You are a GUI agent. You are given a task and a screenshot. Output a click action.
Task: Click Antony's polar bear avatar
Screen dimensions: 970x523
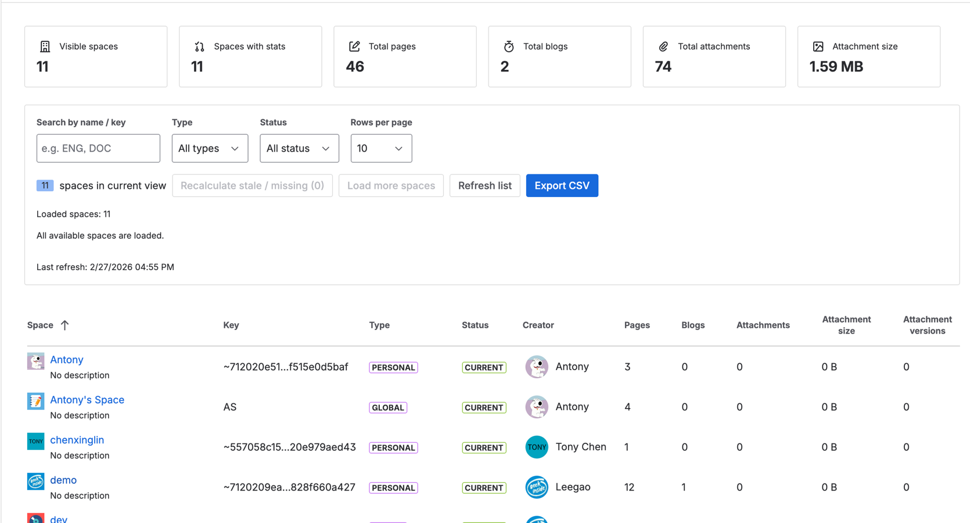(x=537, y=367)
